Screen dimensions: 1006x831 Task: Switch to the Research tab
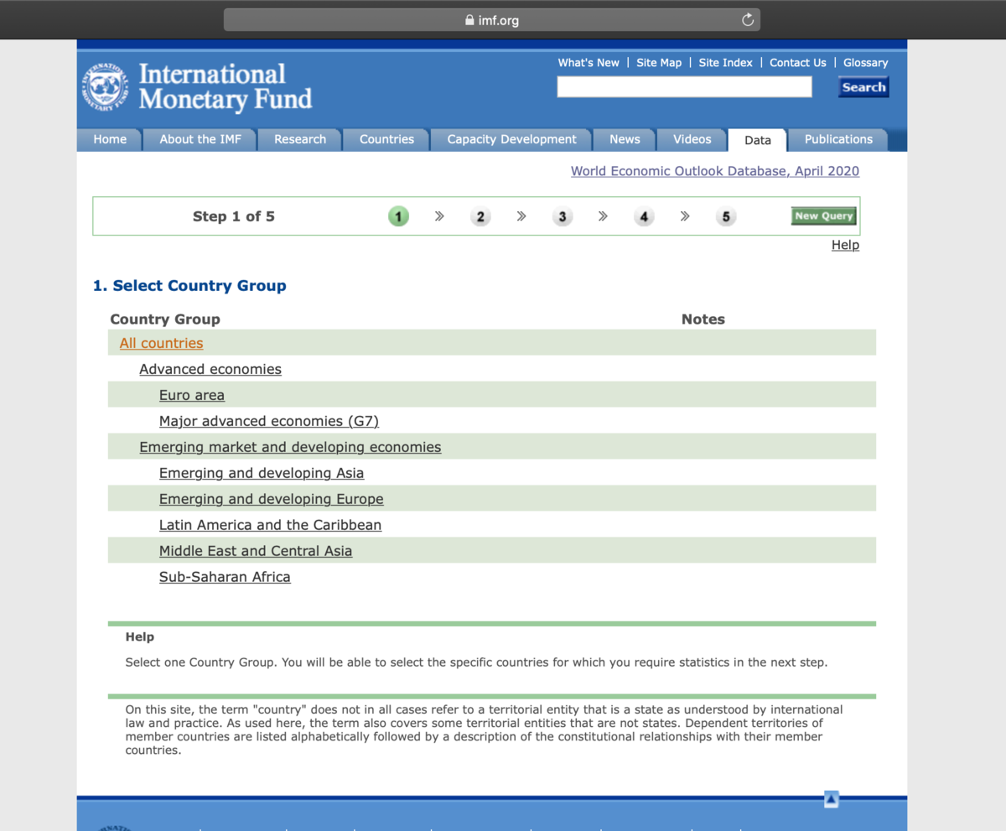click(300, 140)
